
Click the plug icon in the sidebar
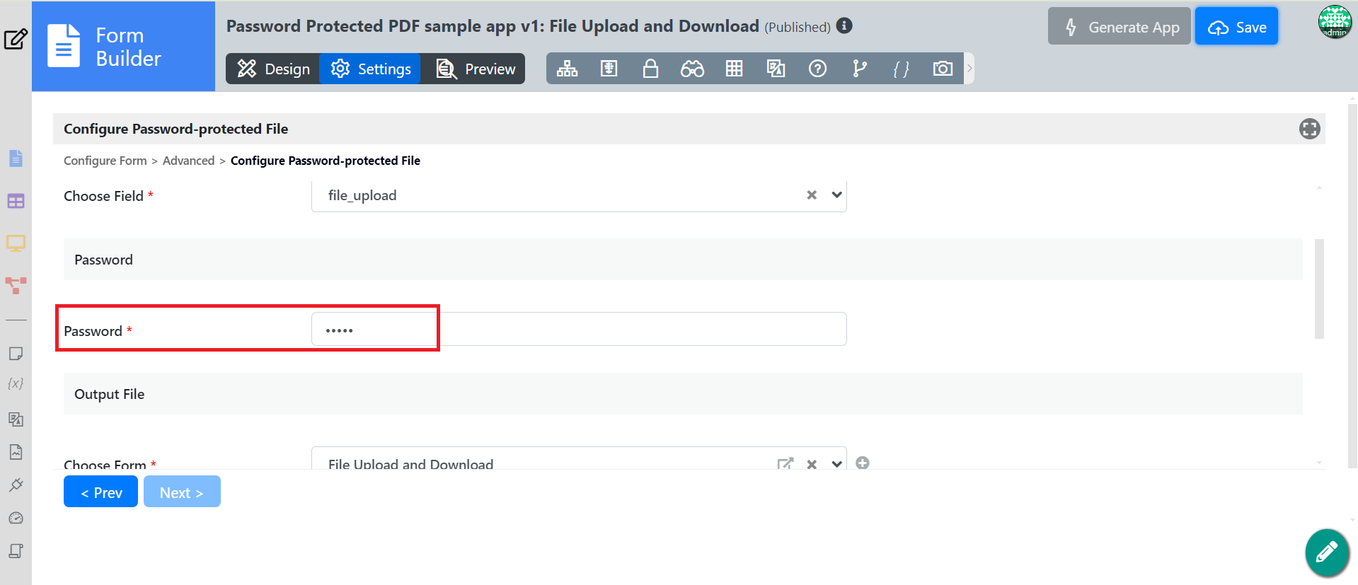[x=16, y=485]
